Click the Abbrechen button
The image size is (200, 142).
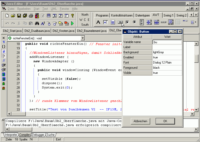140,121
